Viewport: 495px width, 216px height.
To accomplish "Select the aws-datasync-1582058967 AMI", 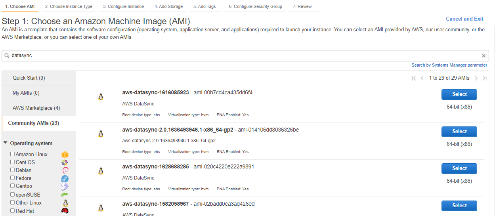I will point(459,206).
